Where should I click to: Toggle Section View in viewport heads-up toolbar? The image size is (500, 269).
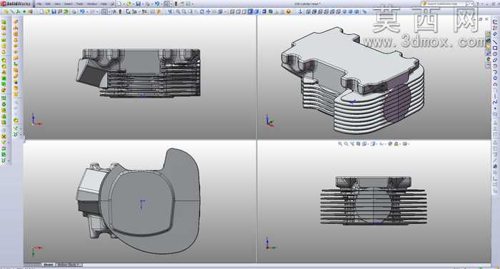tap(358, 143)
